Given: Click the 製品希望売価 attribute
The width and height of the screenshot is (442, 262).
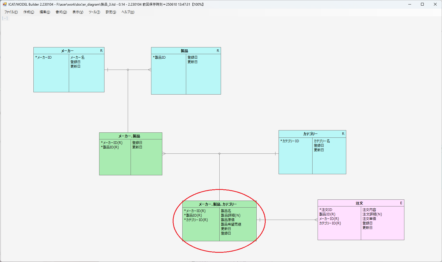Looking at the screenshot, I should tap(231, 224).
